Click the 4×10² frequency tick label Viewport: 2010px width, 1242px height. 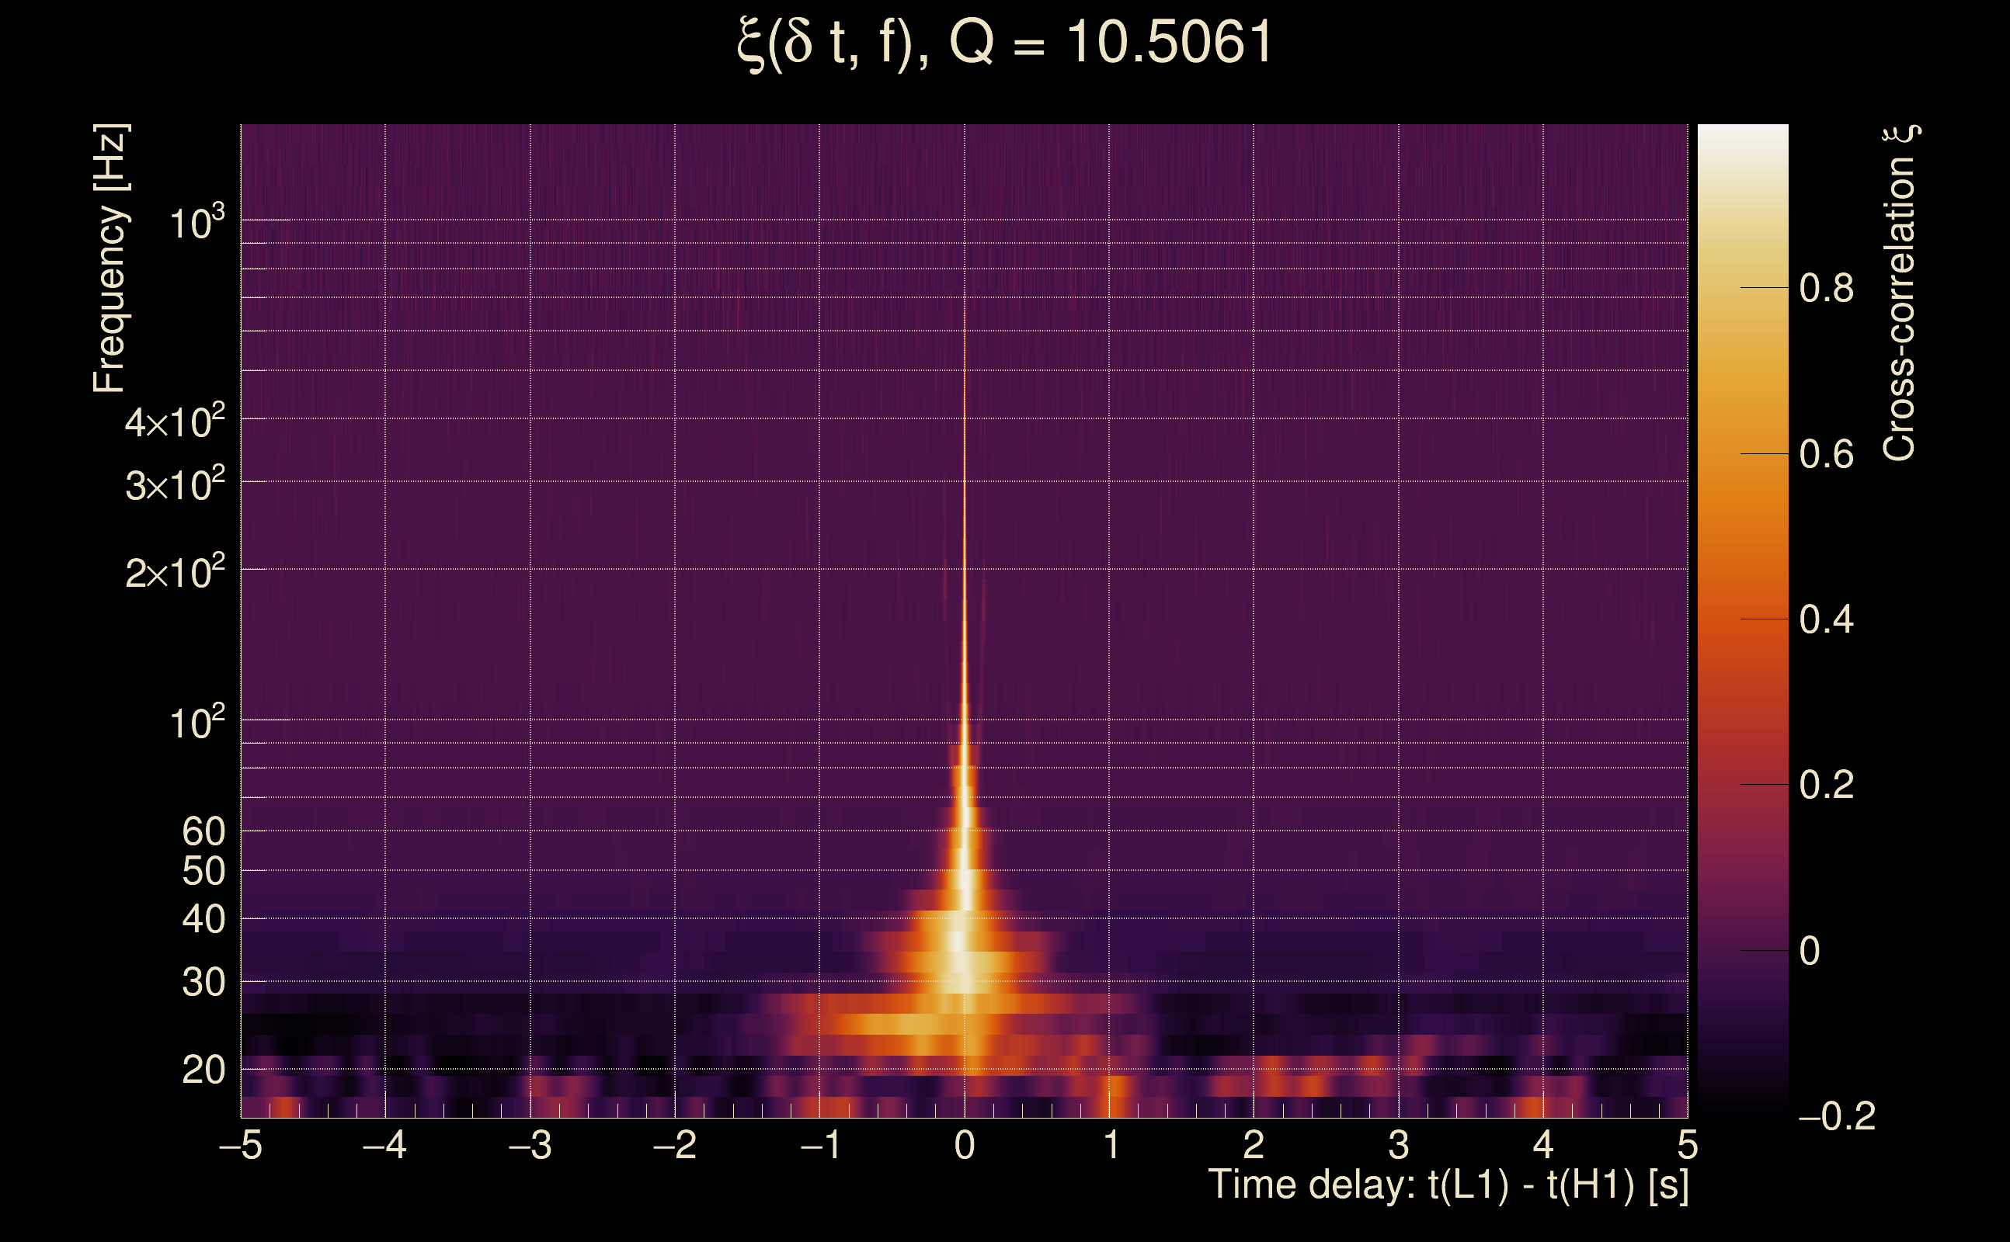174,422
